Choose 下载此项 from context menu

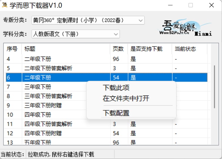coord(116,88)
